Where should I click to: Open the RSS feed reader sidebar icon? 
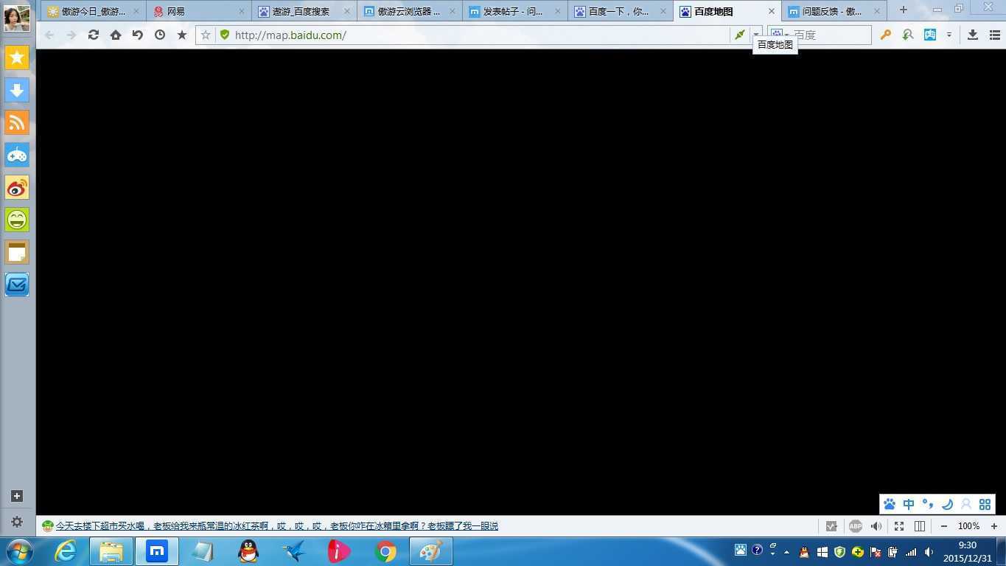click(x=17, y=122)
